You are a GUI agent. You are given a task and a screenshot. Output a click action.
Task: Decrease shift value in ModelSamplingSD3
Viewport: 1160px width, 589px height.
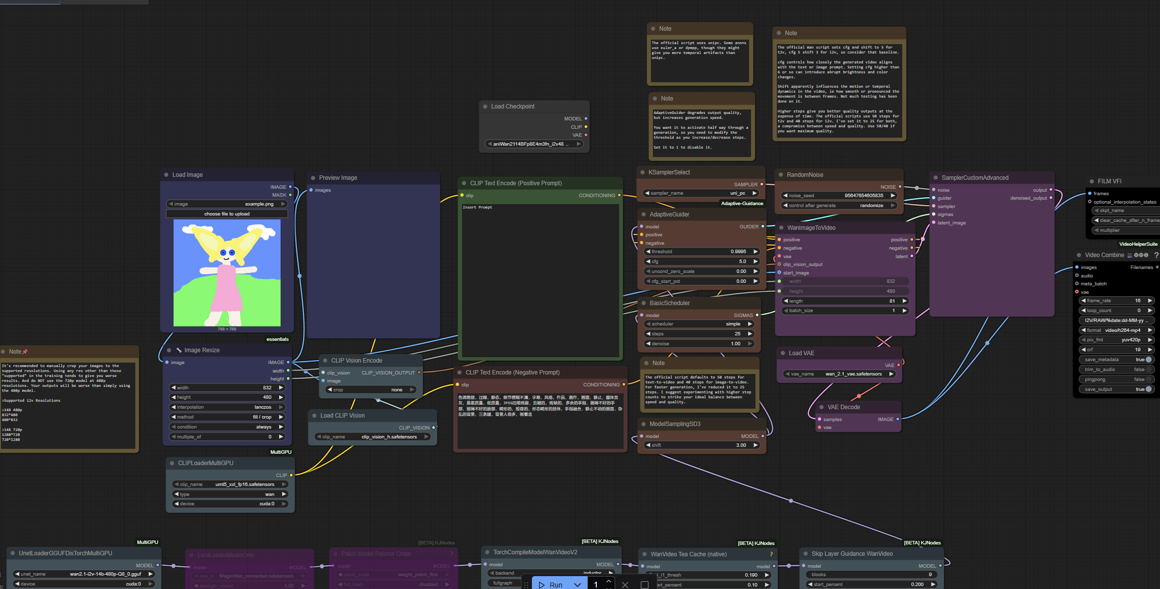tap(648, 445)
